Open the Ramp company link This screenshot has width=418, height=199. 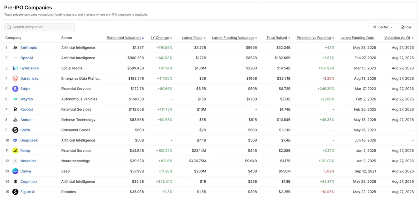click(25, 150)
